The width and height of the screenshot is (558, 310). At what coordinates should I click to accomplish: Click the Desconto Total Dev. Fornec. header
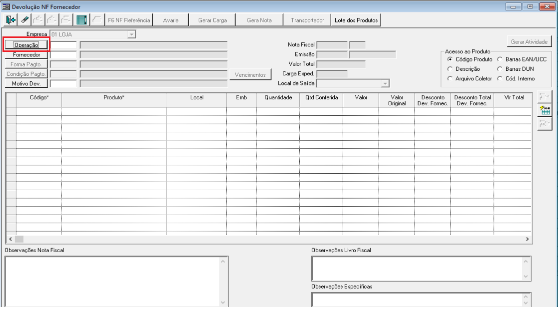click(x=472, y=100)
